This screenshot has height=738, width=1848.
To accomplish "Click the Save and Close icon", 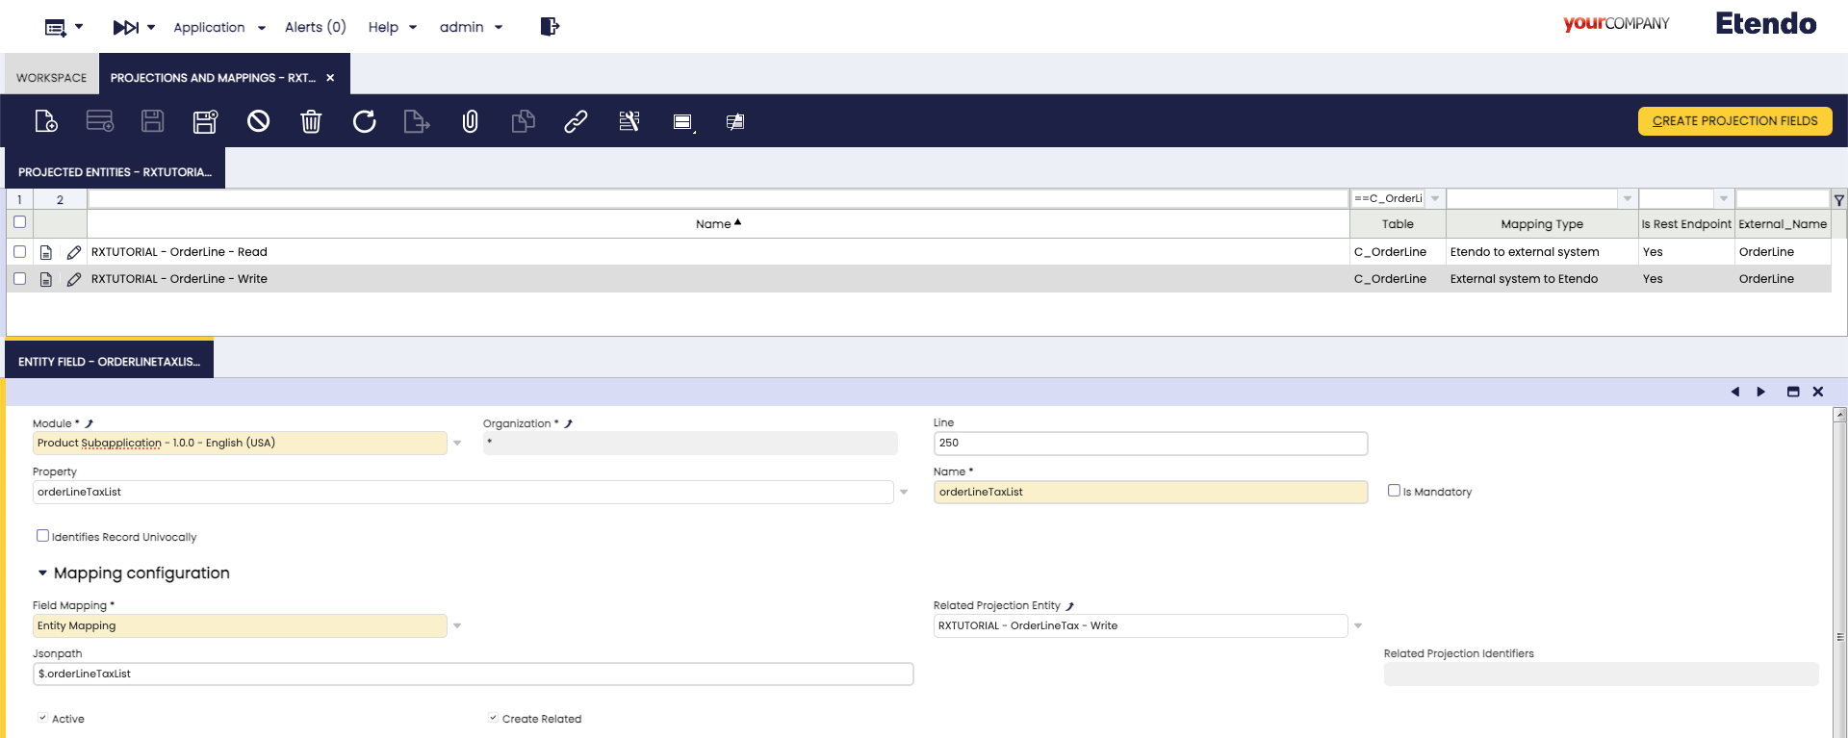I will point(205,121).
